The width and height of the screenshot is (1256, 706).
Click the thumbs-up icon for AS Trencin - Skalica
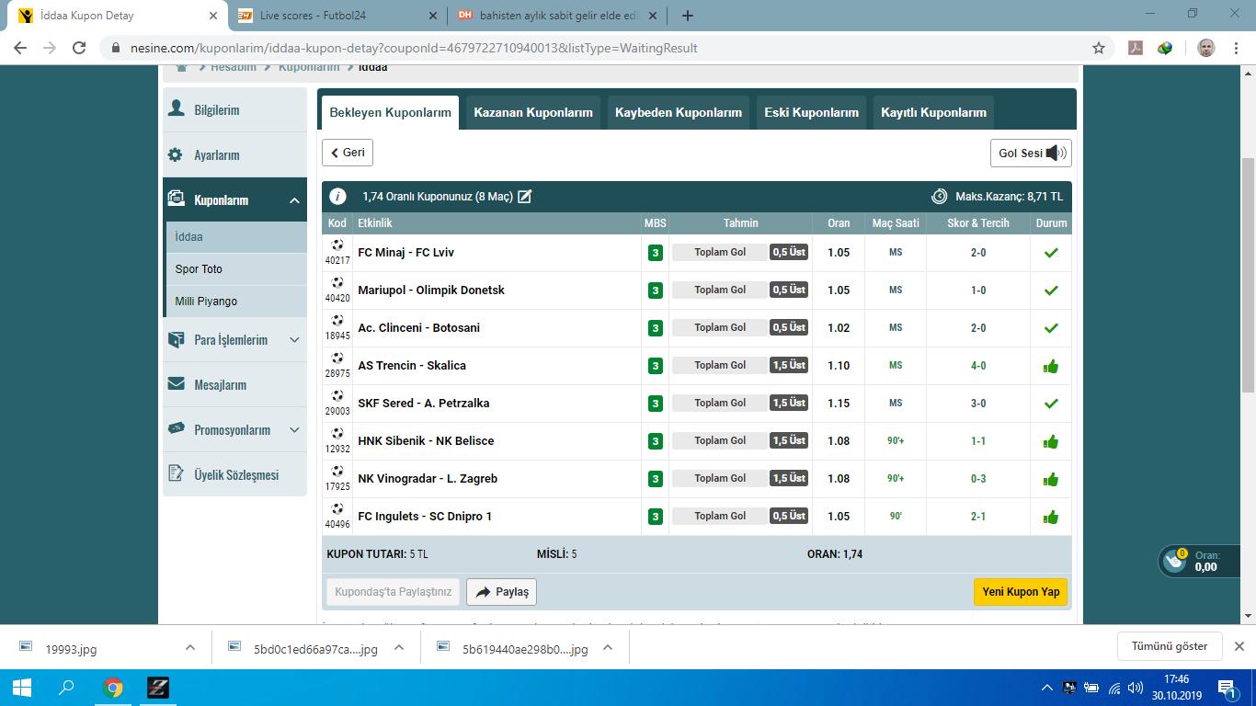click(x=1051, y=366)
